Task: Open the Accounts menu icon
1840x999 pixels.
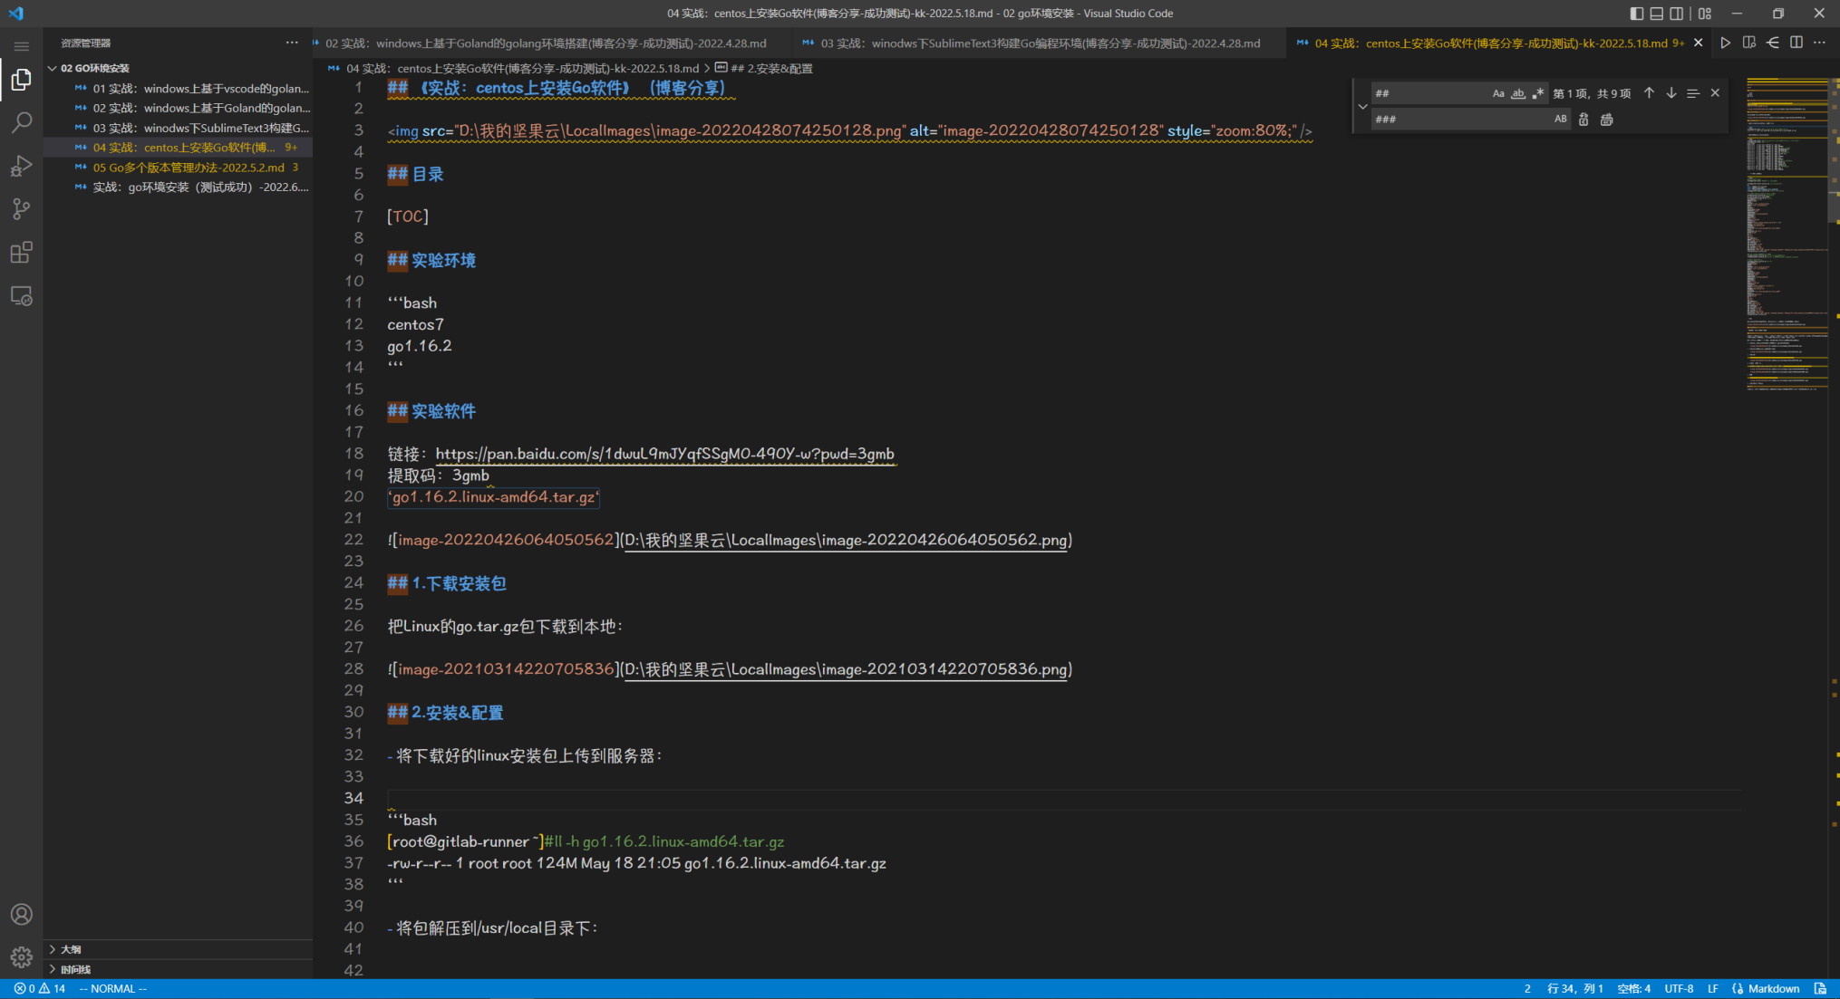Action: 22,915
